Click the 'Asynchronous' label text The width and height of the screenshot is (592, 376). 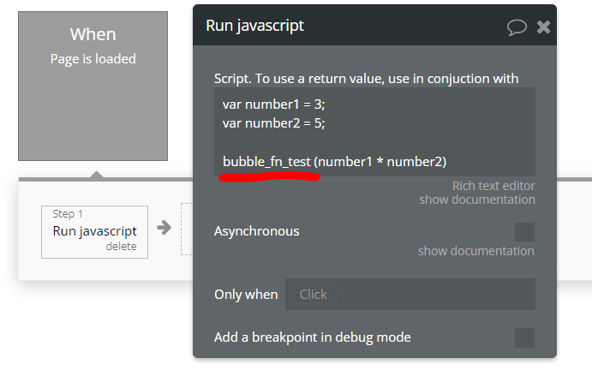coord(257,231)
